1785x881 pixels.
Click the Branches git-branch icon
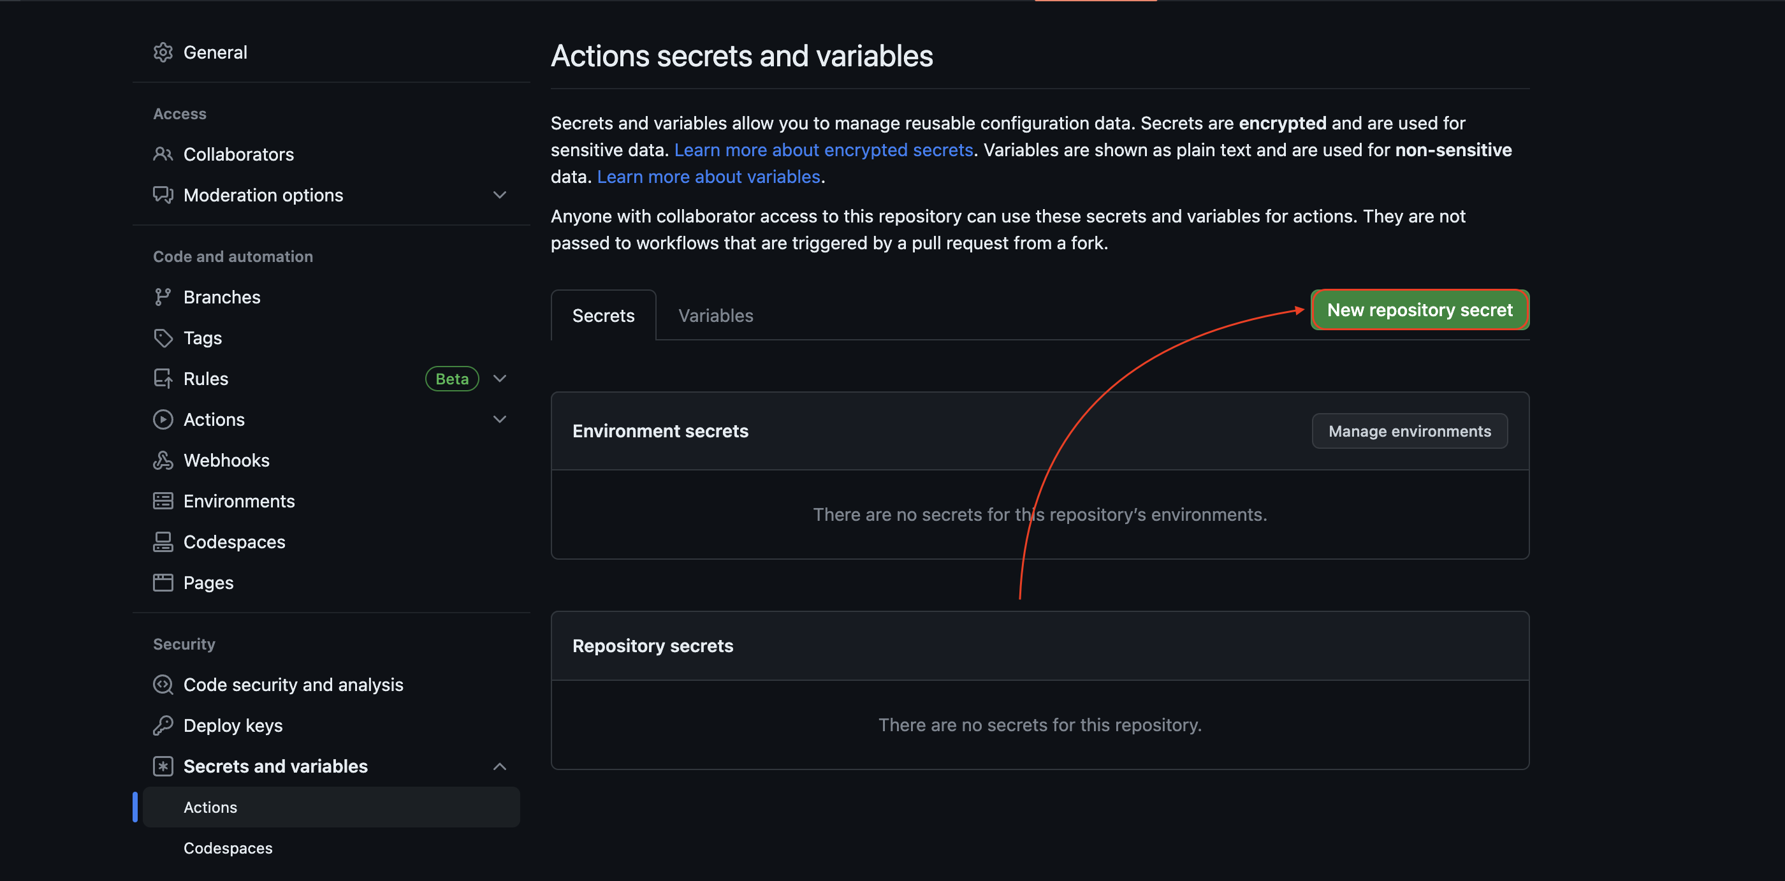tap(163, 297)
